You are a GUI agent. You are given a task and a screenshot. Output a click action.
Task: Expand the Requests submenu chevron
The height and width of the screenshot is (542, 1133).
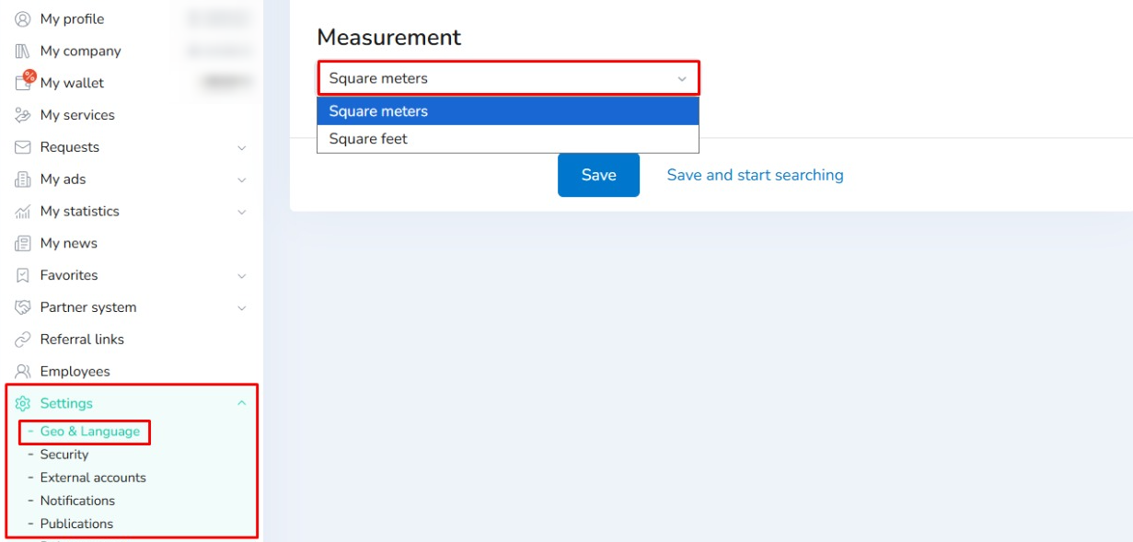[x=242, y=147]
